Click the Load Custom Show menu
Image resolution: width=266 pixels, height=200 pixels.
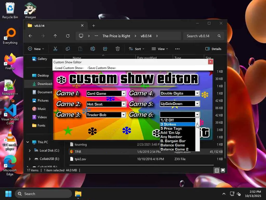tap(69, 68)
